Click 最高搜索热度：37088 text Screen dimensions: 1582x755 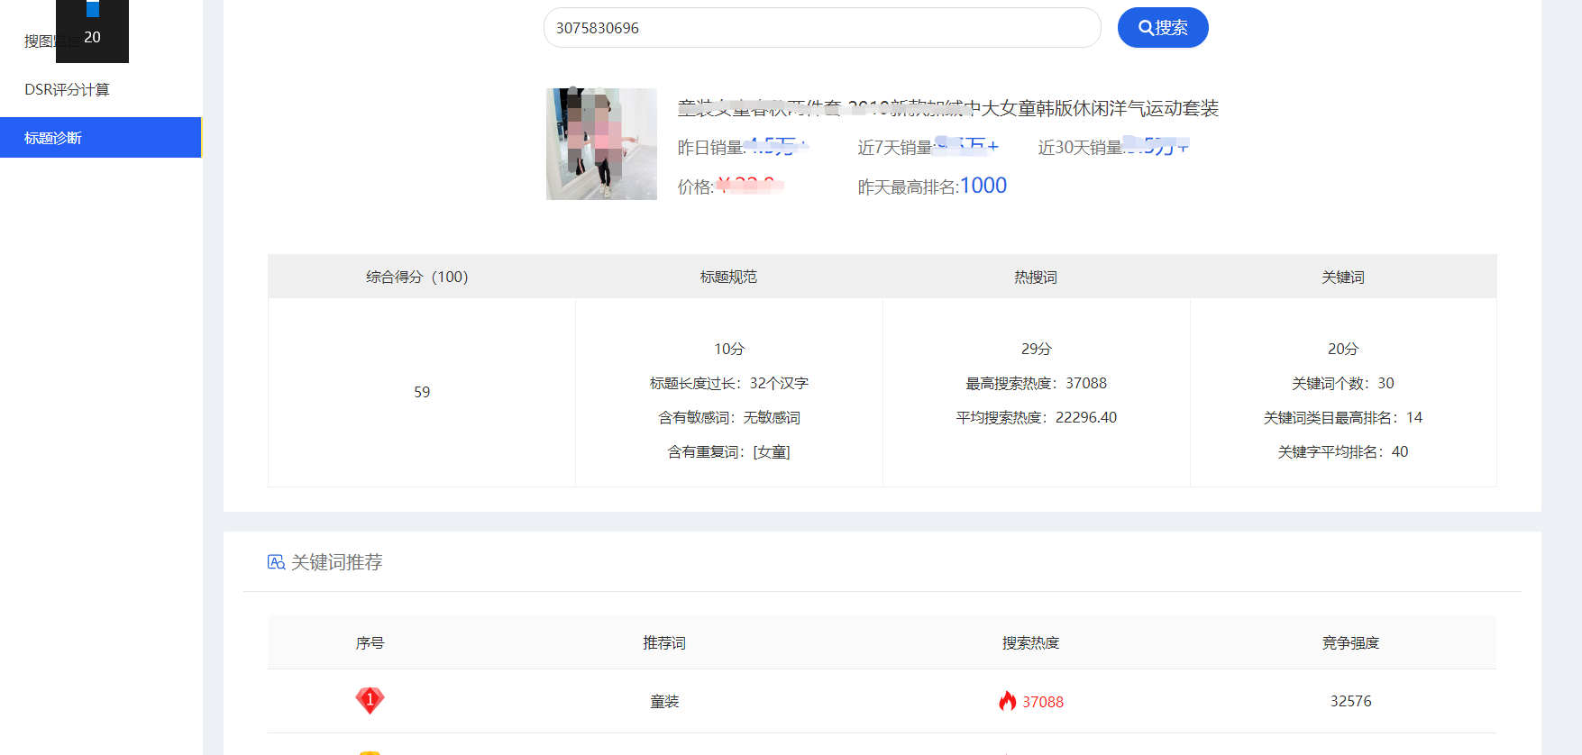[x=1037, y=383]
